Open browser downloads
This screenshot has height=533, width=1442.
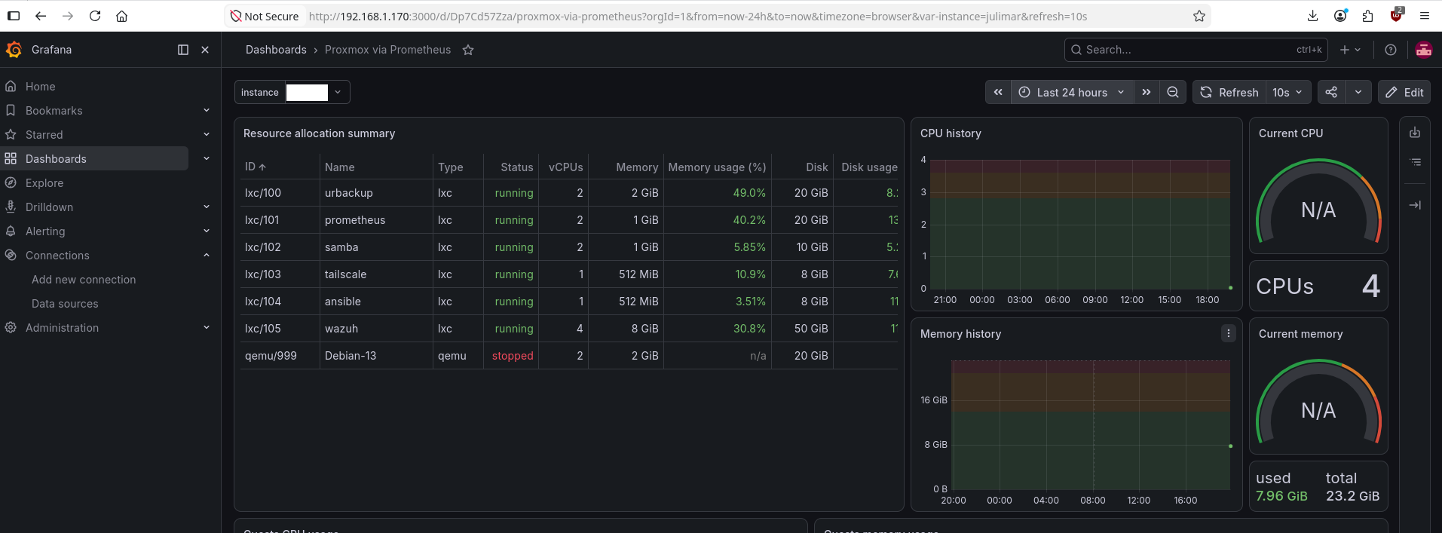point(1312,16)
